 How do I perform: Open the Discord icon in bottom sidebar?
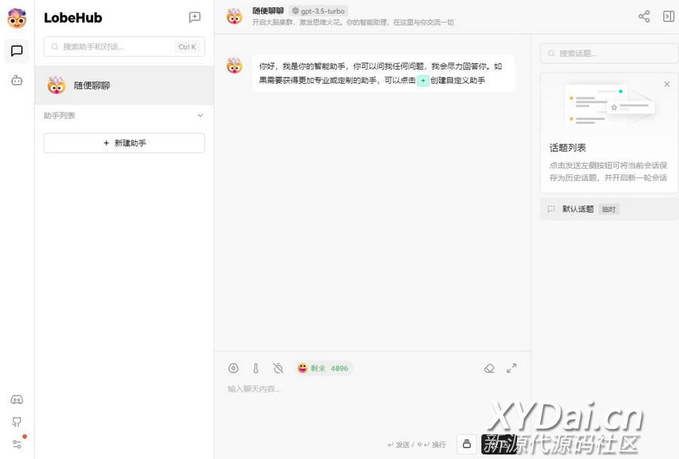coord(17,400)
